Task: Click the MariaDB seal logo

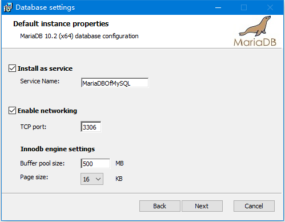Action: [255, 31]
